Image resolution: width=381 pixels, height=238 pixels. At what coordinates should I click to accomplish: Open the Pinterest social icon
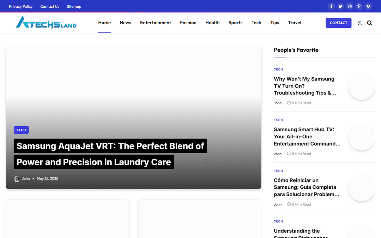[x=359, y=6]
